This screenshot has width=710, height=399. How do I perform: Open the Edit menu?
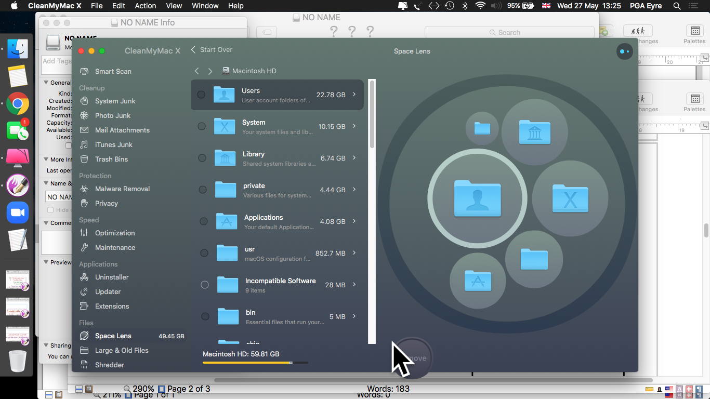[x=119, y=6]
